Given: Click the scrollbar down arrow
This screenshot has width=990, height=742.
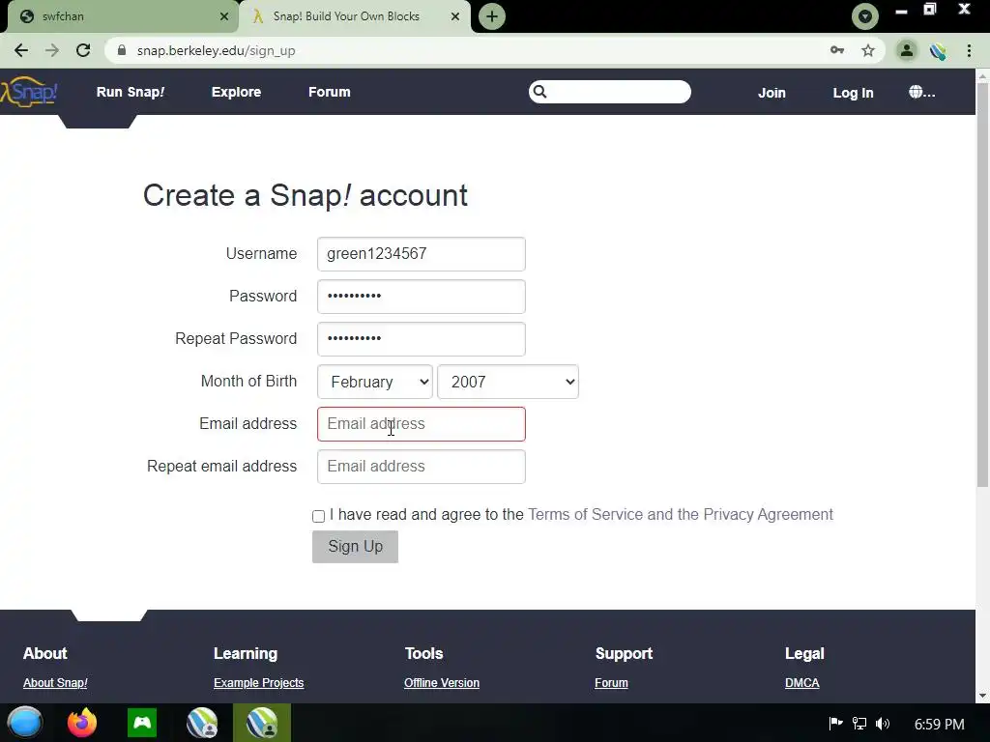Looking at the screenshot, I should click(982, 696).
